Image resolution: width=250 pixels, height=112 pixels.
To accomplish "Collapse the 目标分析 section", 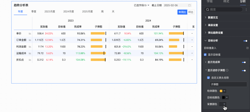I will point(205,41).
